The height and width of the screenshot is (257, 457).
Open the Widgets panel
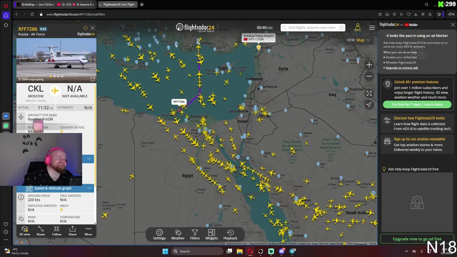(211, 235)
